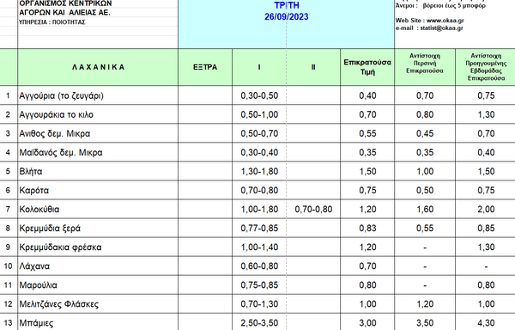Select the Μαρούλια row name cell

(98, 285)
